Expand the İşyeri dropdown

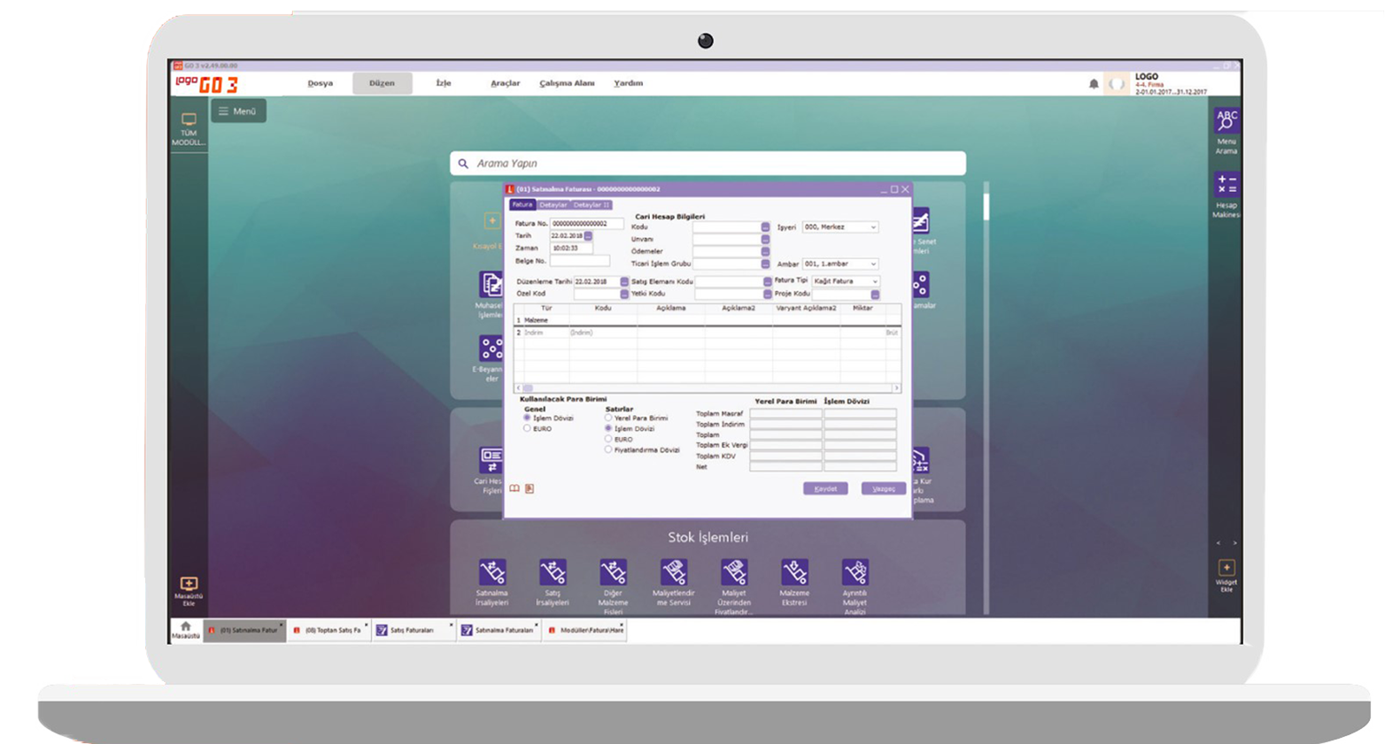872,227
